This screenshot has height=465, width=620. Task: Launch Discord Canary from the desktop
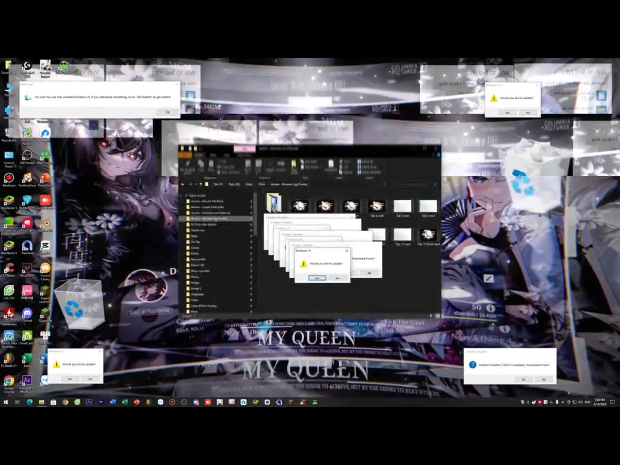[x=45, y=271]
